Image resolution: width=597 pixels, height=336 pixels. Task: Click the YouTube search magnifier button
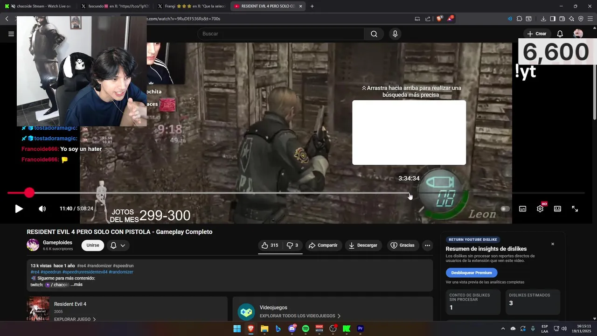point(374,34)
